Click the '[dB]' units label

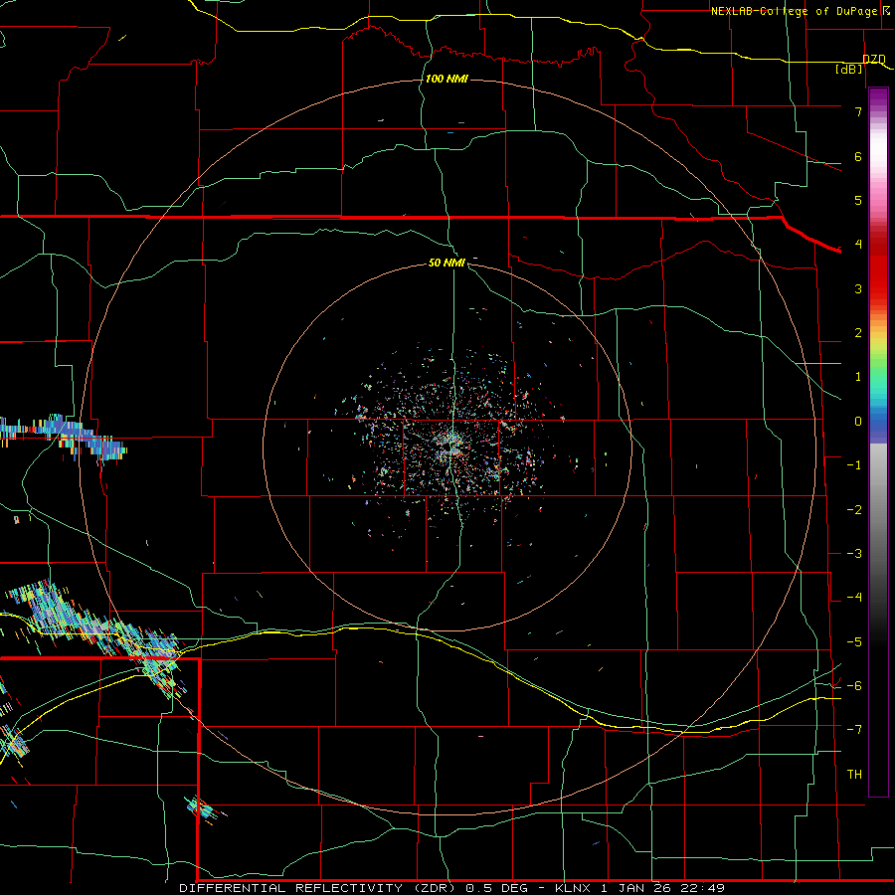(849, 70)
